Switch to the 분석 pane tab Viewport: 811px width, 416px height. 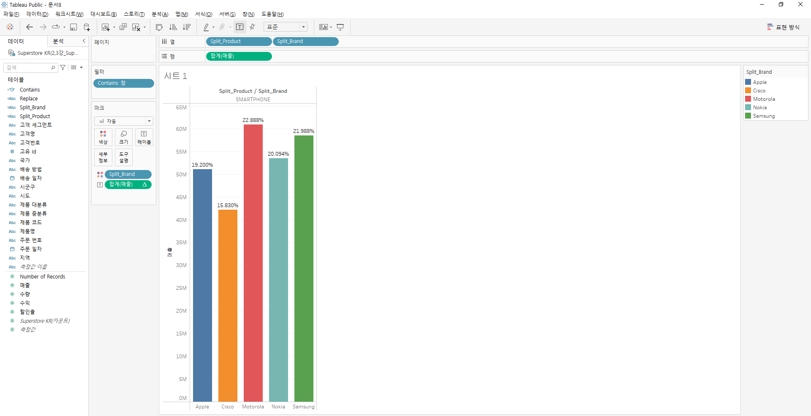[58, 41]
